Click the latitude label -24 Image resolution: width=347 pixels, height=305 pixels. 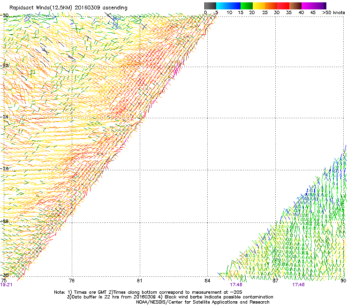(5, 117)
